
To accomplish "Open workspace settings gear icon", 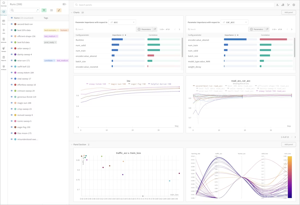I will [x=294, y=5].
